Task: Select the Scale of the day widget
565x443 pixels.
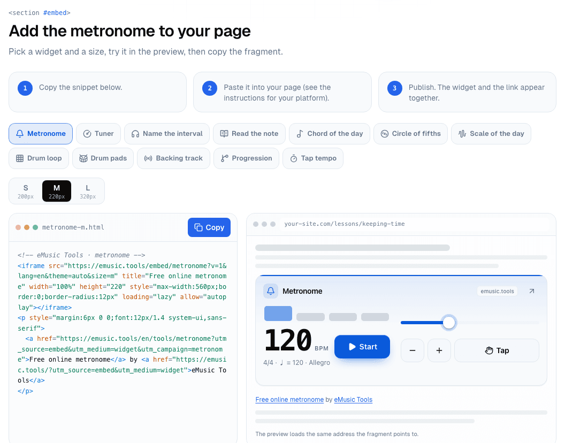Action: (491, 134)
